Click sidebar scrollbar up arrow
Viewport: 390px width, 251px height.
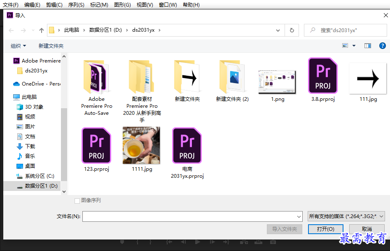(64, 57)
